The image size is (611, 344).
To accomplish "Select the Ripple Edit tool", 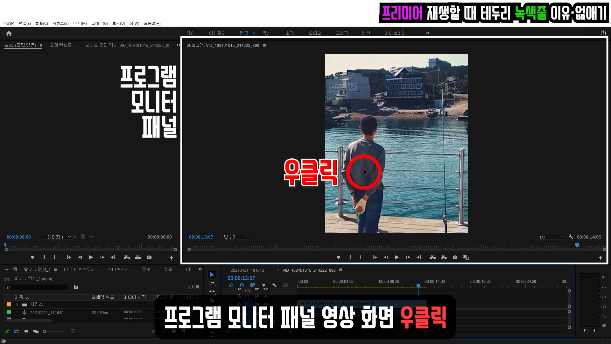I will (x=212, y=291).
